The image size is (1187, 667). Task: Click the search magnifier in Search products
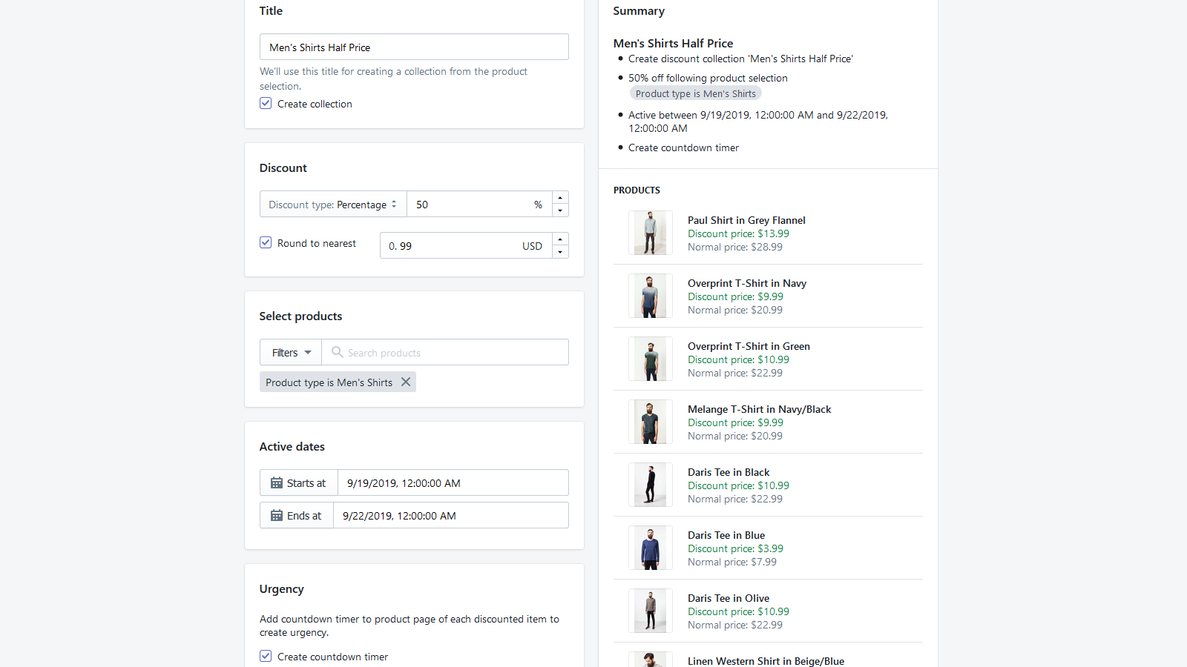[338, 352]
